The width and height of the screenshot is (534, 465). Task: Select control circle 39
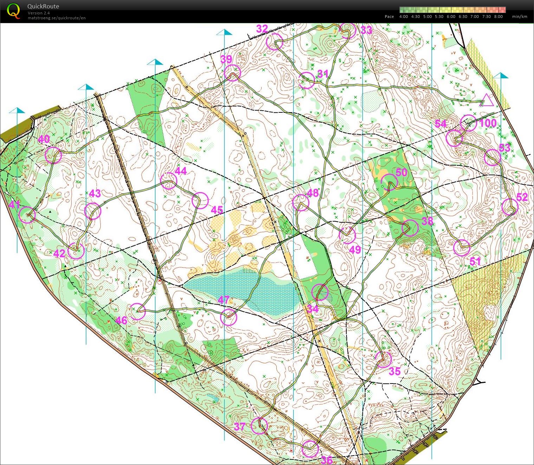click(x=233, y=73)
